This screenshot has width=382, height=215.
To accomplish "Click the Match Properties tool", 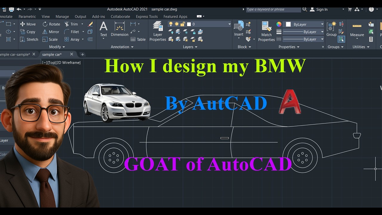I will pyautogui.click(x=266, y=31).
